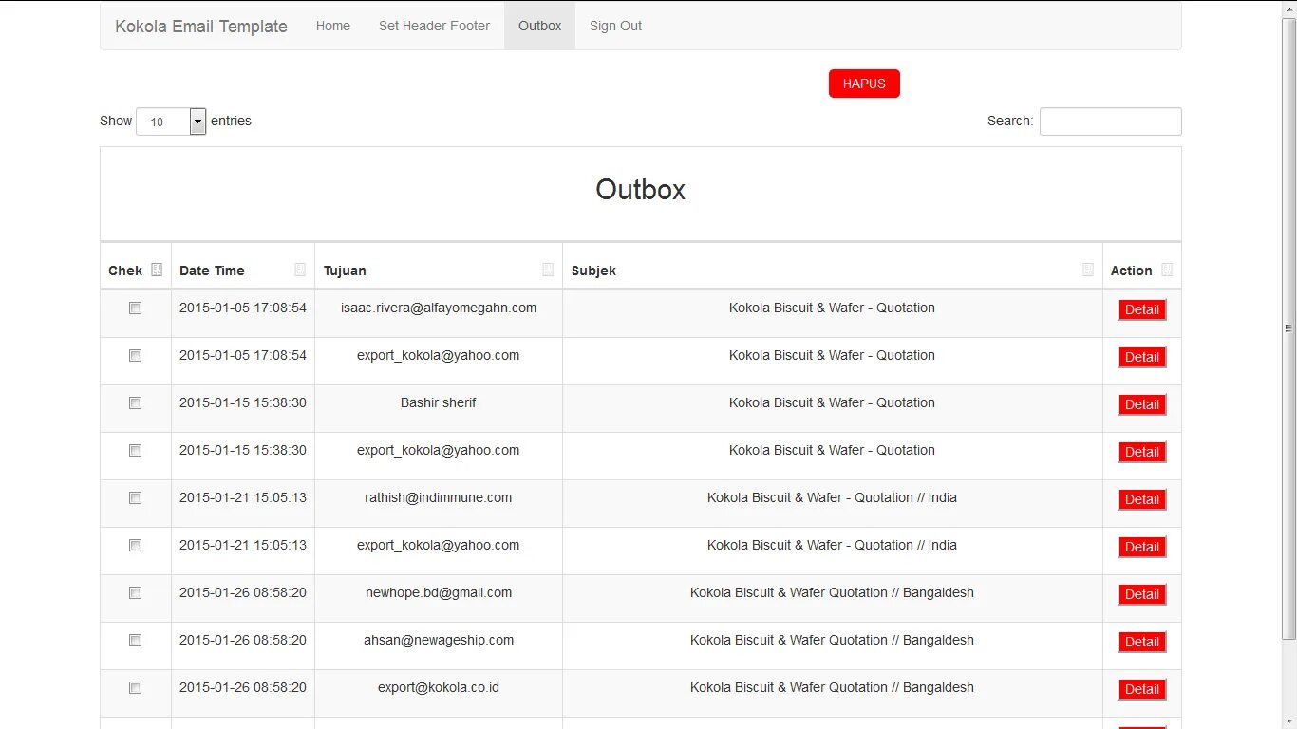Open Set Header Footer page
Screen dimensions: 1297x729
coord(434,26)
